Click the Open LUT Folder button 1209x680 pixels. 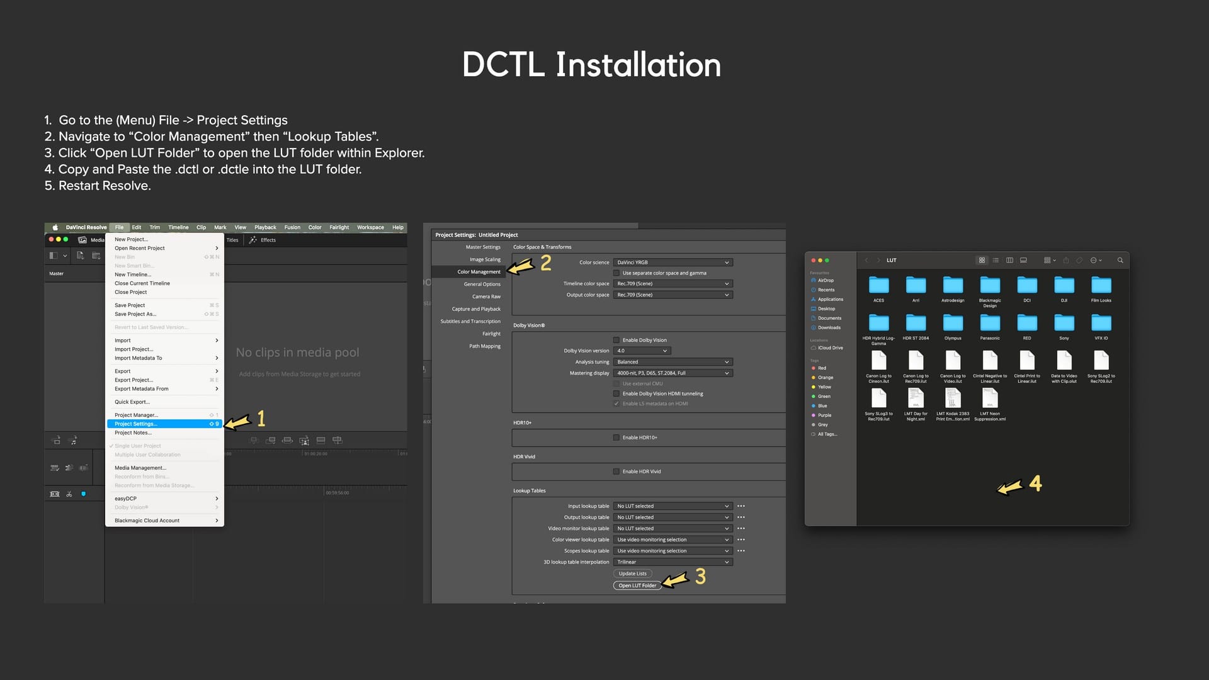point(637,586)
